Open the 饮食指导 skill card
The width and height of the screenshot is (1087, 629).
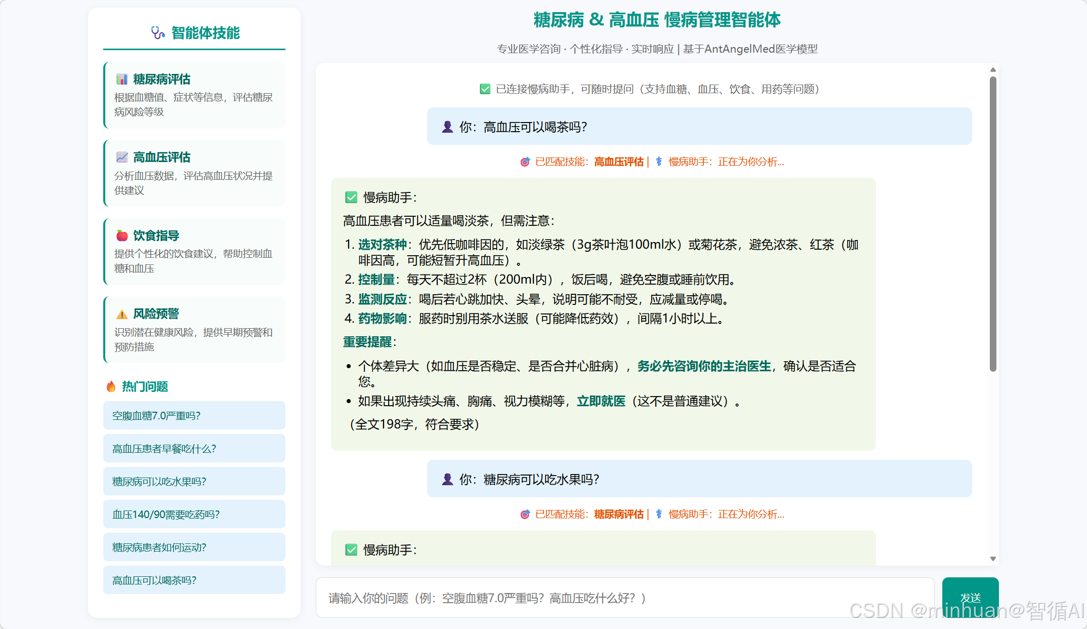coord(194,252)
